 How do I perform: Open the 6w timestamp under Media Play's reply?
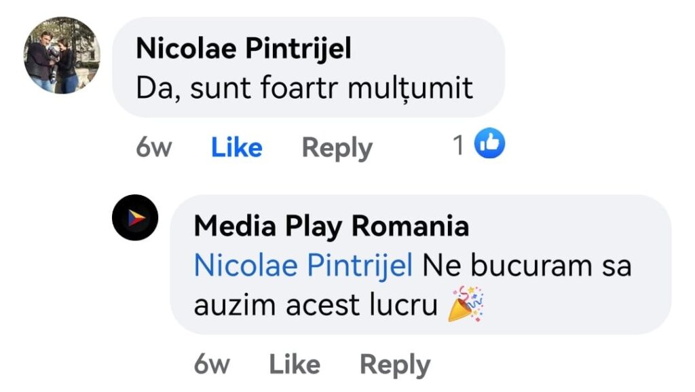point(211,365)
